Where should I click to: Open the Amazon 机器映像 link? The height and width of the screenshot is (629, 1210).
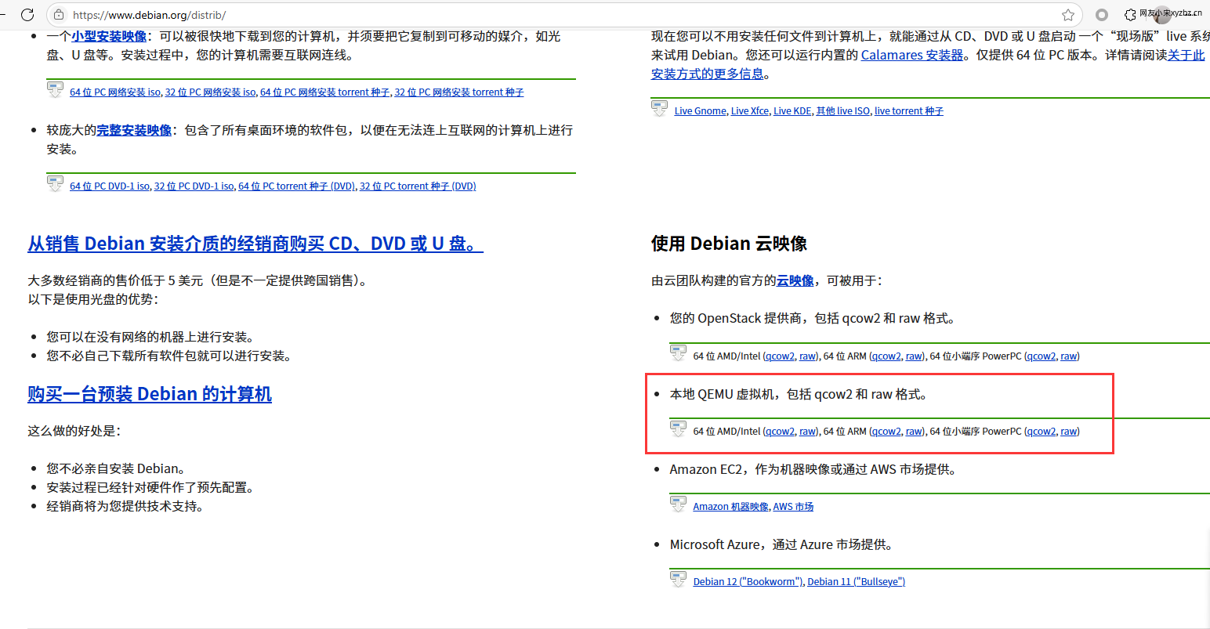point(731,507)
